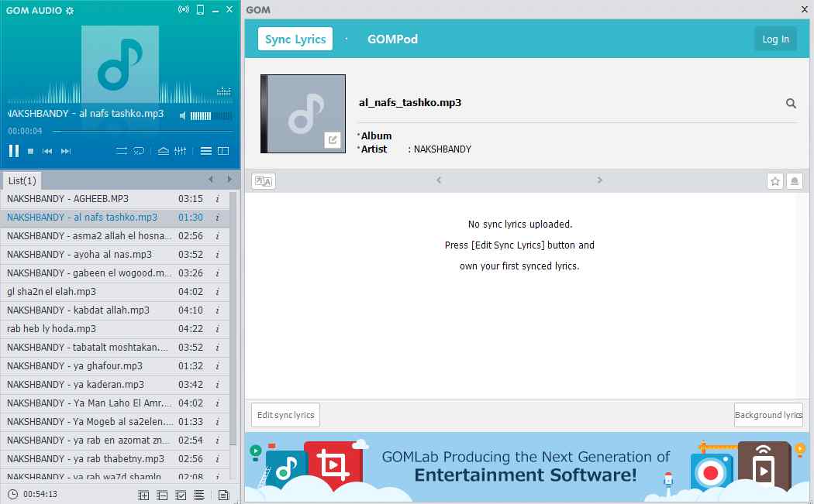
Task: Open GOM Audio settings gear
Action: tap(70, 10)
